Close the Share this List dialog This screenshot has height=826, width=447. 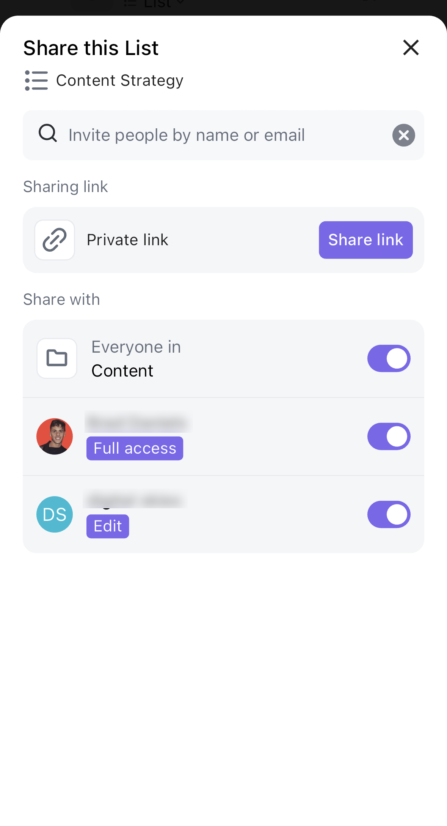coord(411,48)
